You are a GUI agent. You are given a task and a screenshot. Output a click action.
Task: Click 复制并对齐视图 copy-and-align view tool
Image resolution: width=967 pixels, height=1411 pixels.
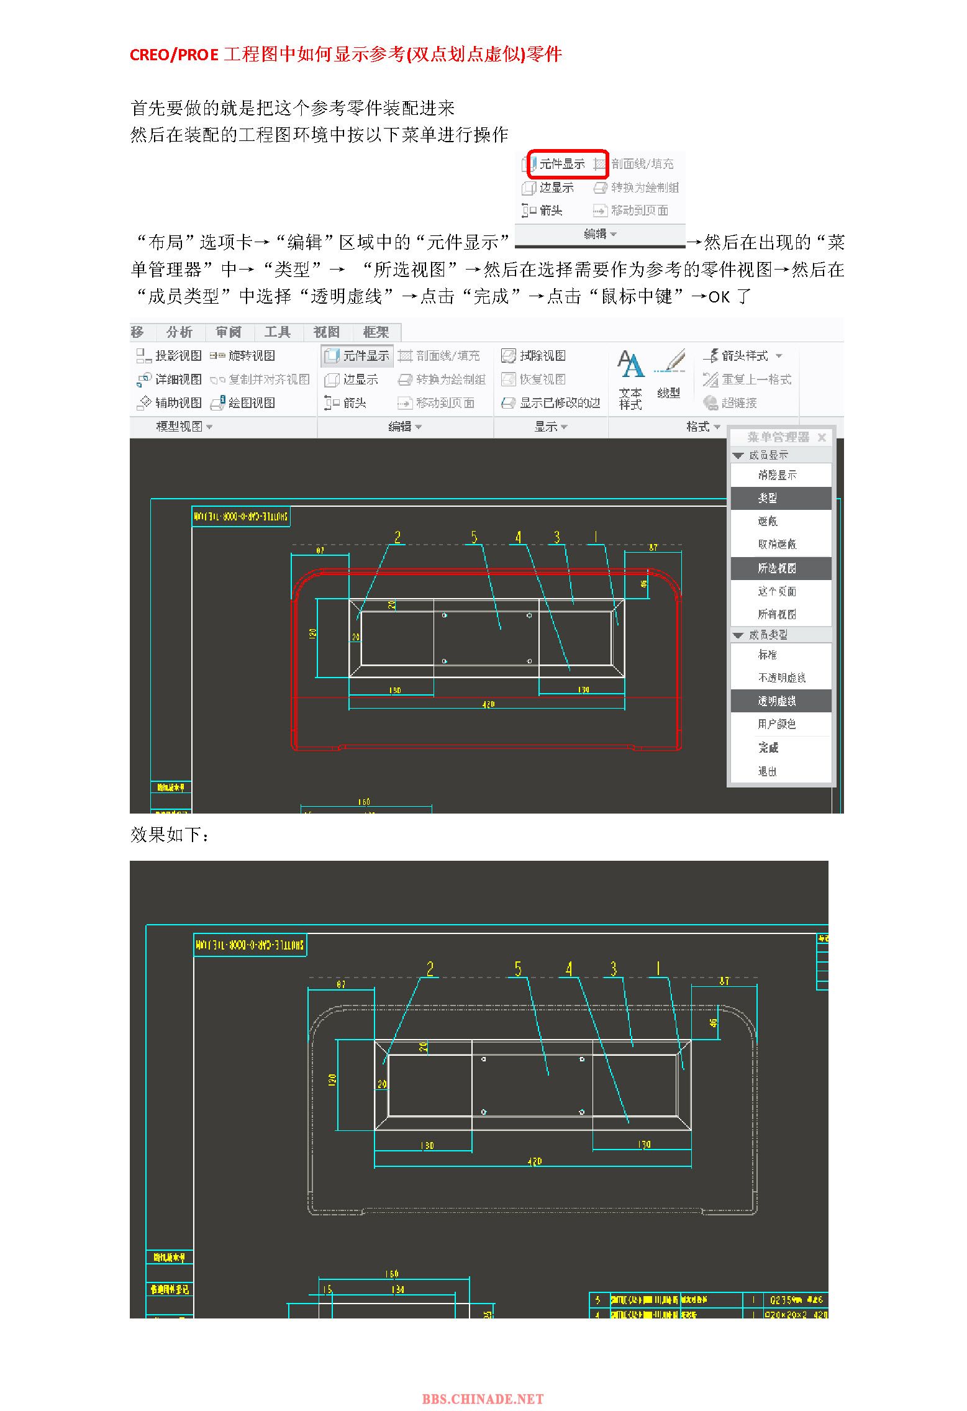(260, 379)
